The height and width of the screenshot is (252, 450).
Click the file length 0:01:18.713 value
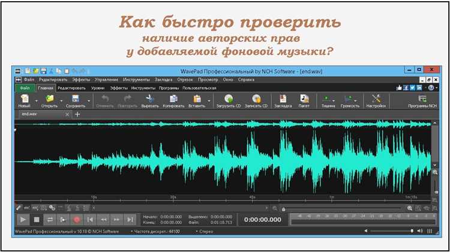(x=221, y=223)
